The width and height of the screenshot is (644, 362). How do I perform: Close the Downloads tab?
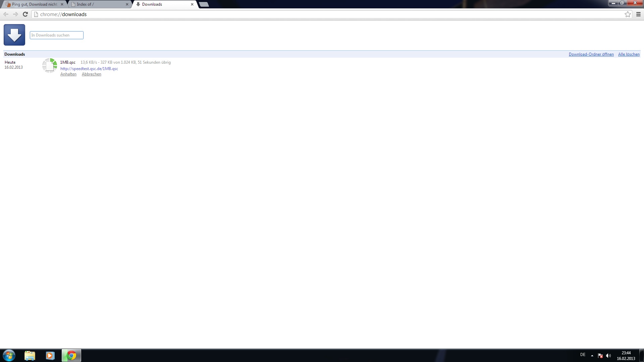pyautogui.click(x=192, y=4)
